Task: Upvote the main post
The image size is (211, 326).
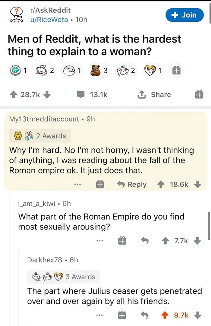Action: click(x=14, y=95)
